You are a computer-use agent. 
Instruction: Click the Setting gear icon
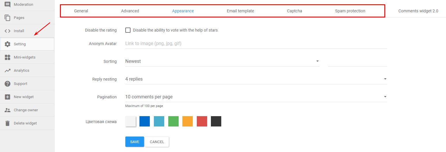[x=8, y=44]
